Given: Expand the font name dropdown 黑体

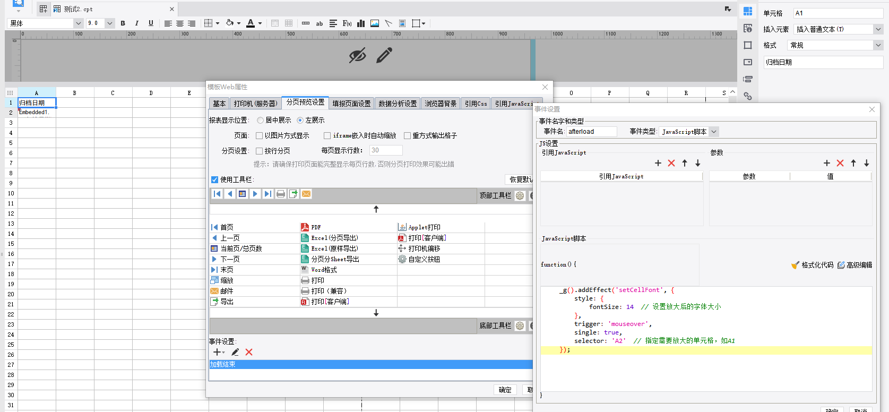Looking at the screenshot, I should (78, 23).
